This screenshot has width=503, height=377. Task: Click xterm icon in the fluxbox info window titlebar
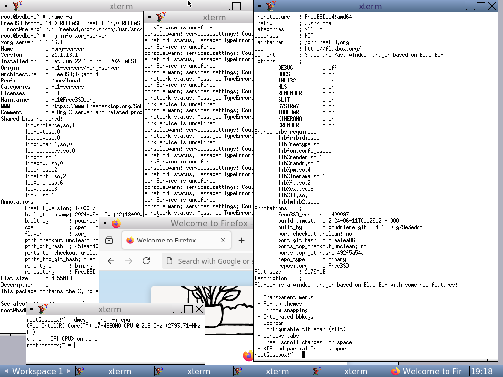pyautogui.click(x=271, y=6)
